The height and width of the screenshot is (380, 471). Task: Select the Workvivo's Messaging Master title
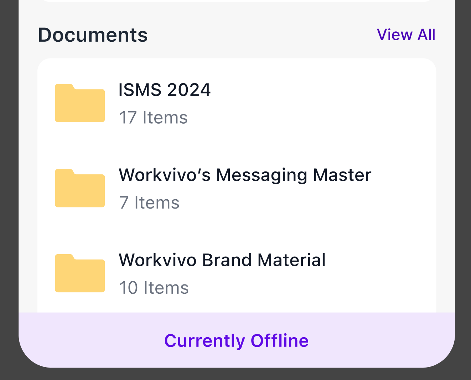(x=245, y=175)
